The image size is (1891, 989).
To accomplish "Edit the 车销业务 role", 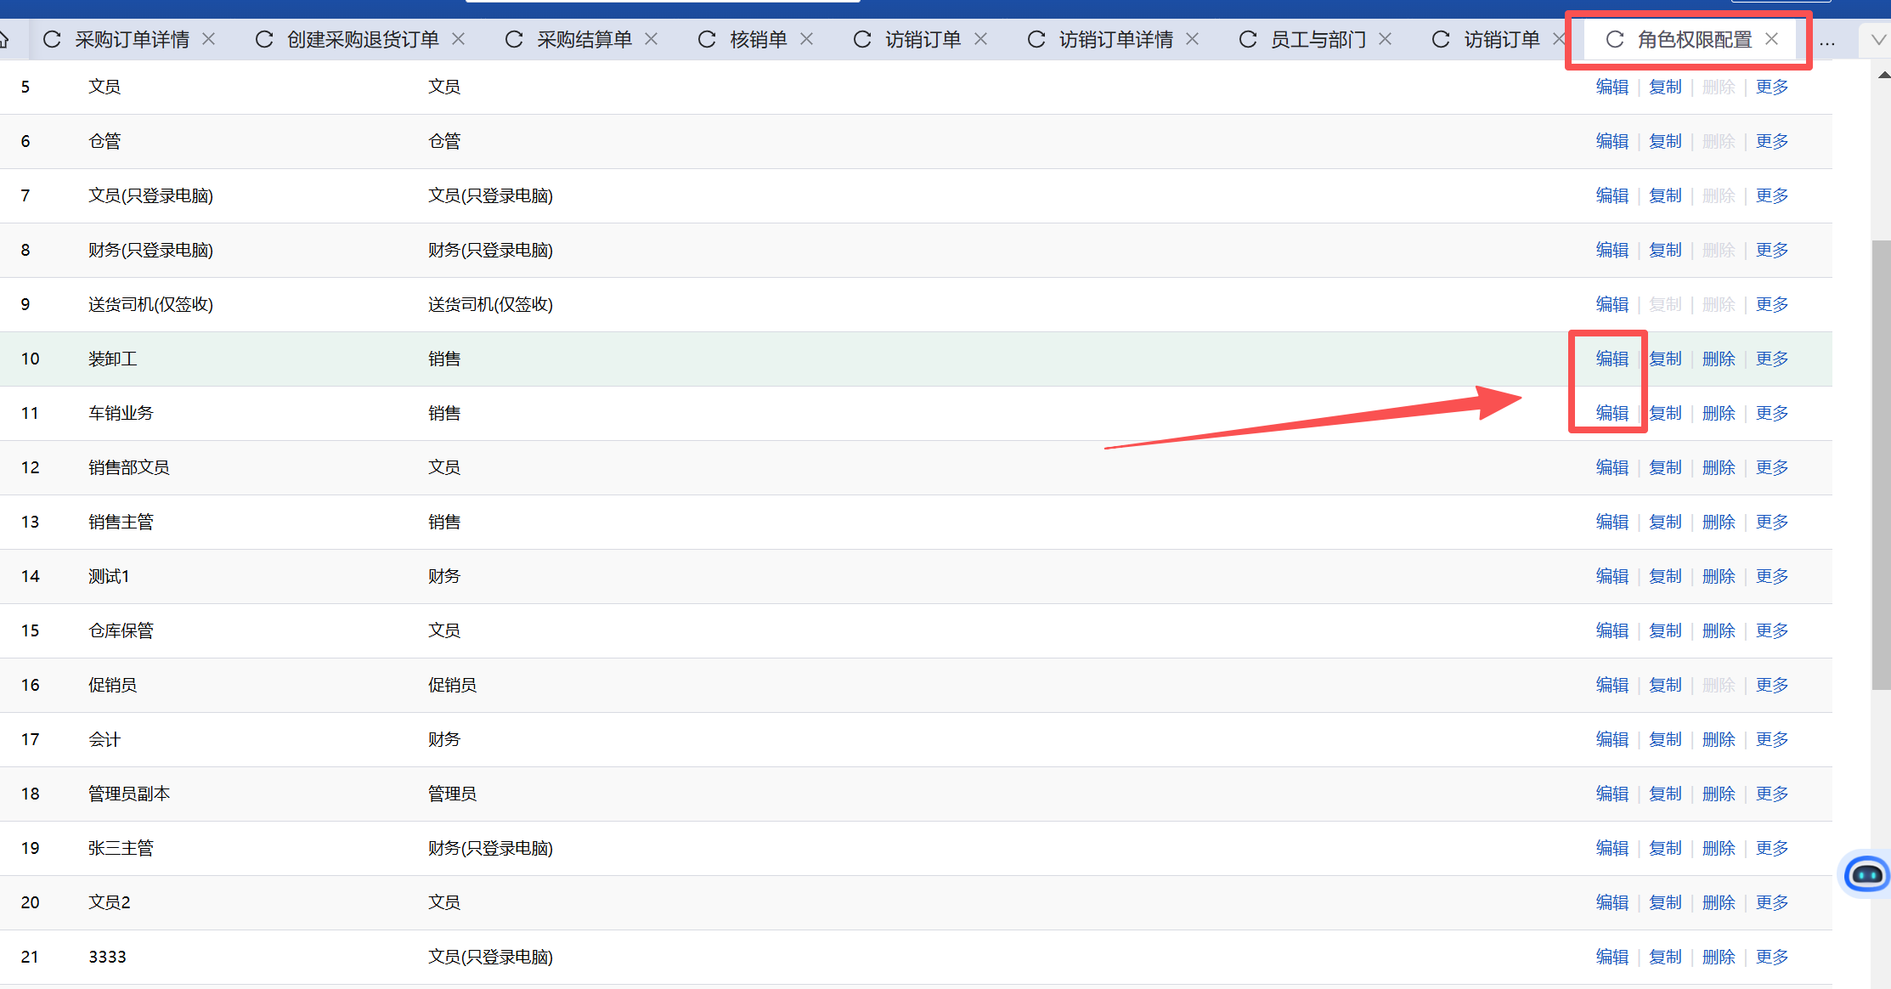I will 1612,413.
